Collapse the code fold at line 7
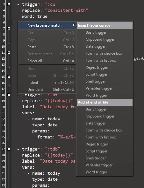The width and height of the screenshot is (144, 188). [x=9, y=28]
